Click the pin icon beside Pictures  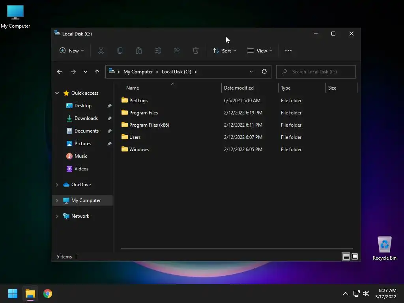pyautogui.click(x=110, y=144)
